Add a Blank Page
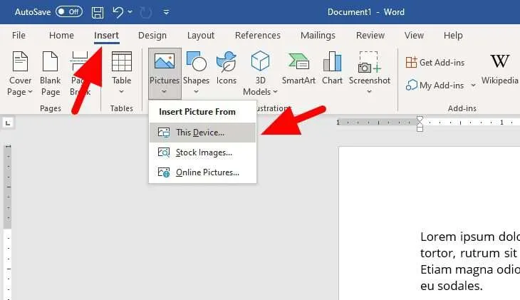This screenshot has width=520, height=300. click(51, 73)
